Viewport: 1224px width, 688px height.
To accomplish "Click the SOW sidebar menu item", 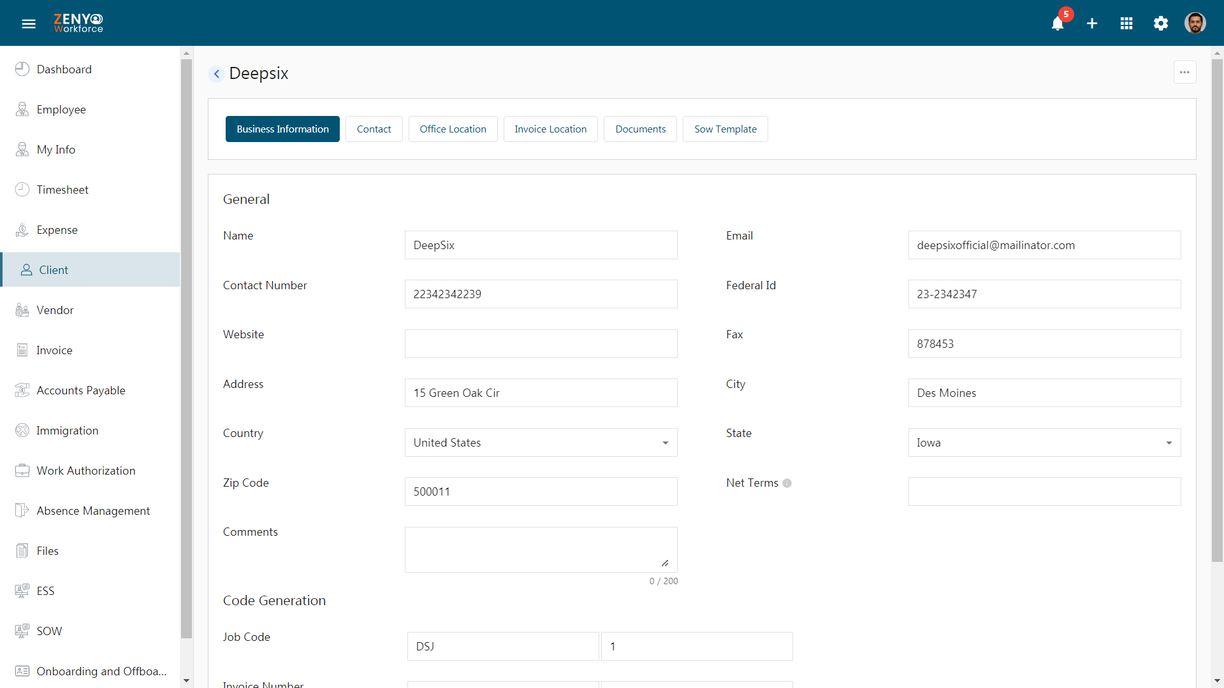I will (x=47, y=631).
